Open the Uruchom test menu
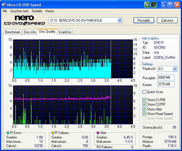 [x=19, y=11]
